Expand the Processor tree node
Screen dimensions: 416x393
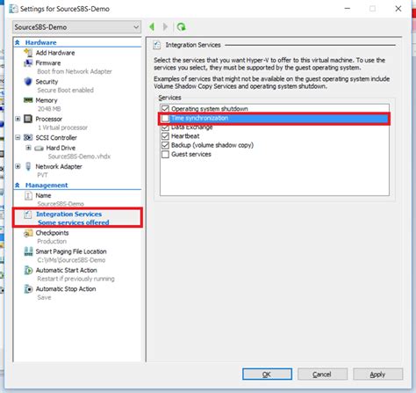(18, 119)
